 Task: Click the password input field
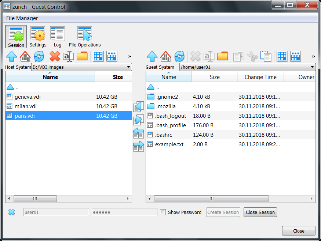[x=124, y=212]
